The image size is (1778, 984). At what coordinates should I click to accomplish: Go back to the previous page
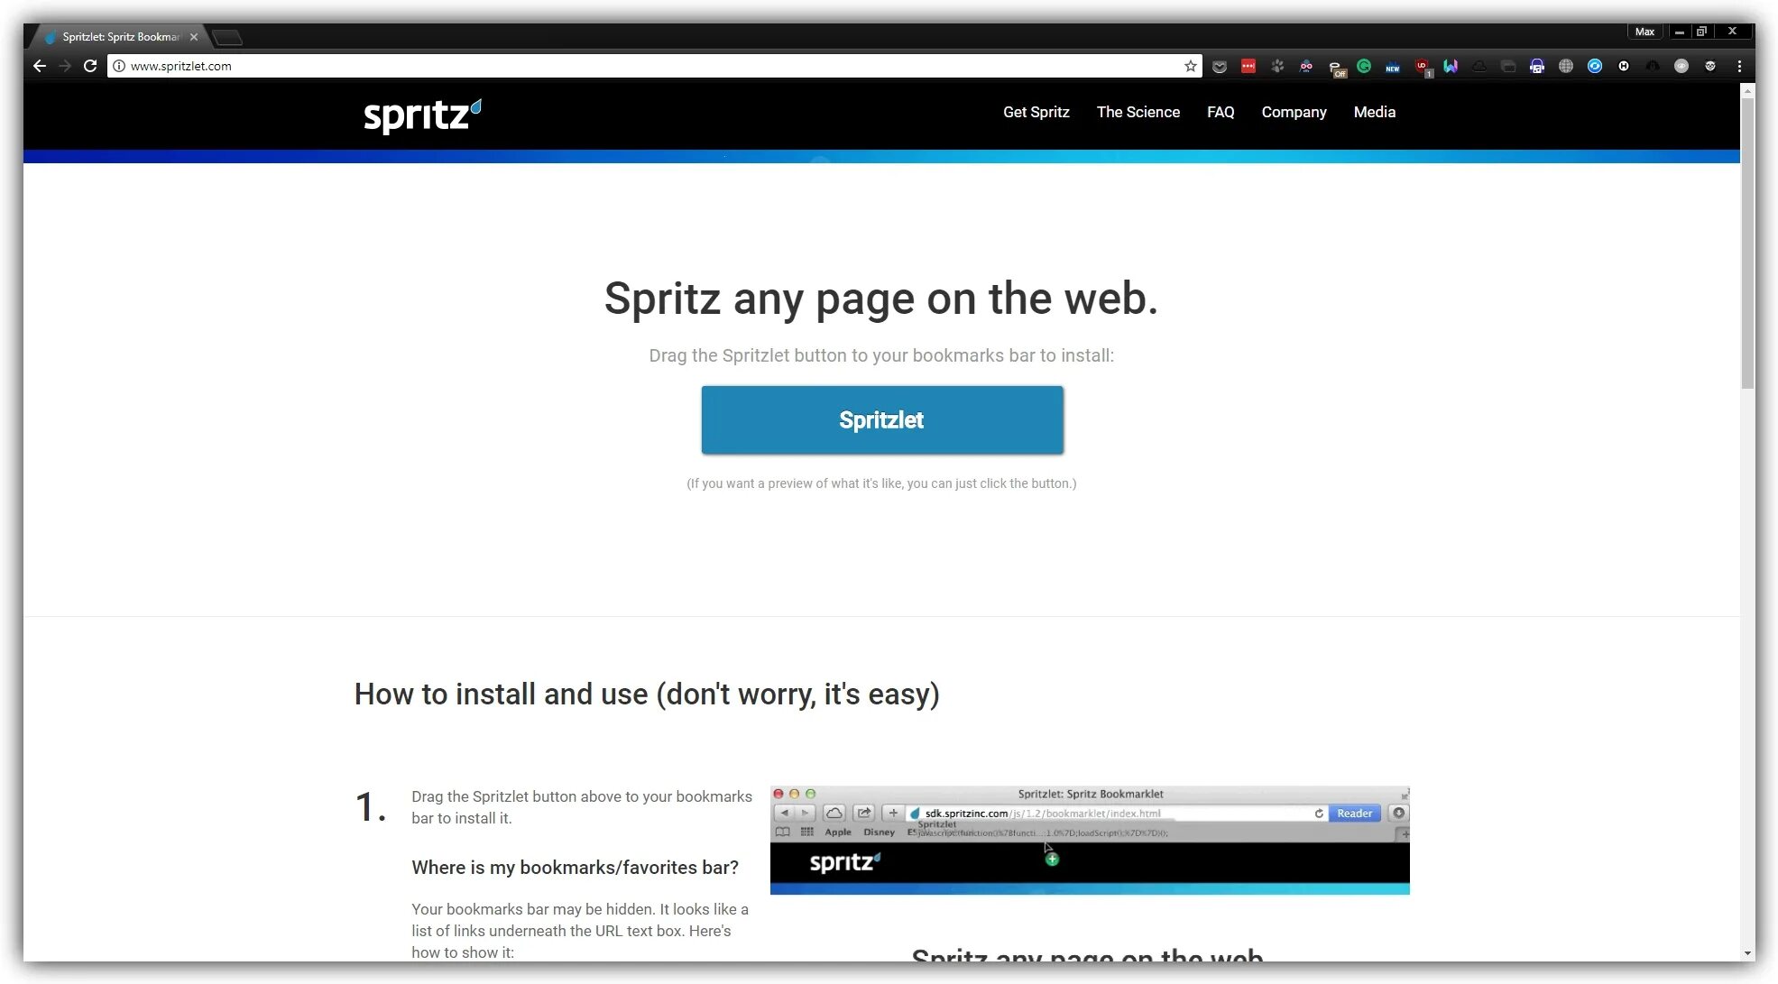[40, 66]
